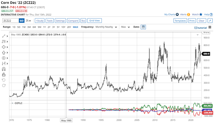The image size is (217, 130).
Task: Select the 1D range
Action: 14,27
